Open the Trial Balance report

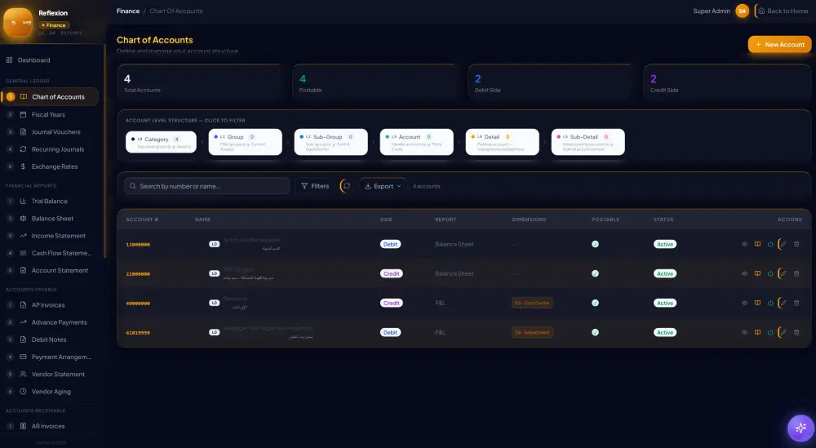pos(51,201)
